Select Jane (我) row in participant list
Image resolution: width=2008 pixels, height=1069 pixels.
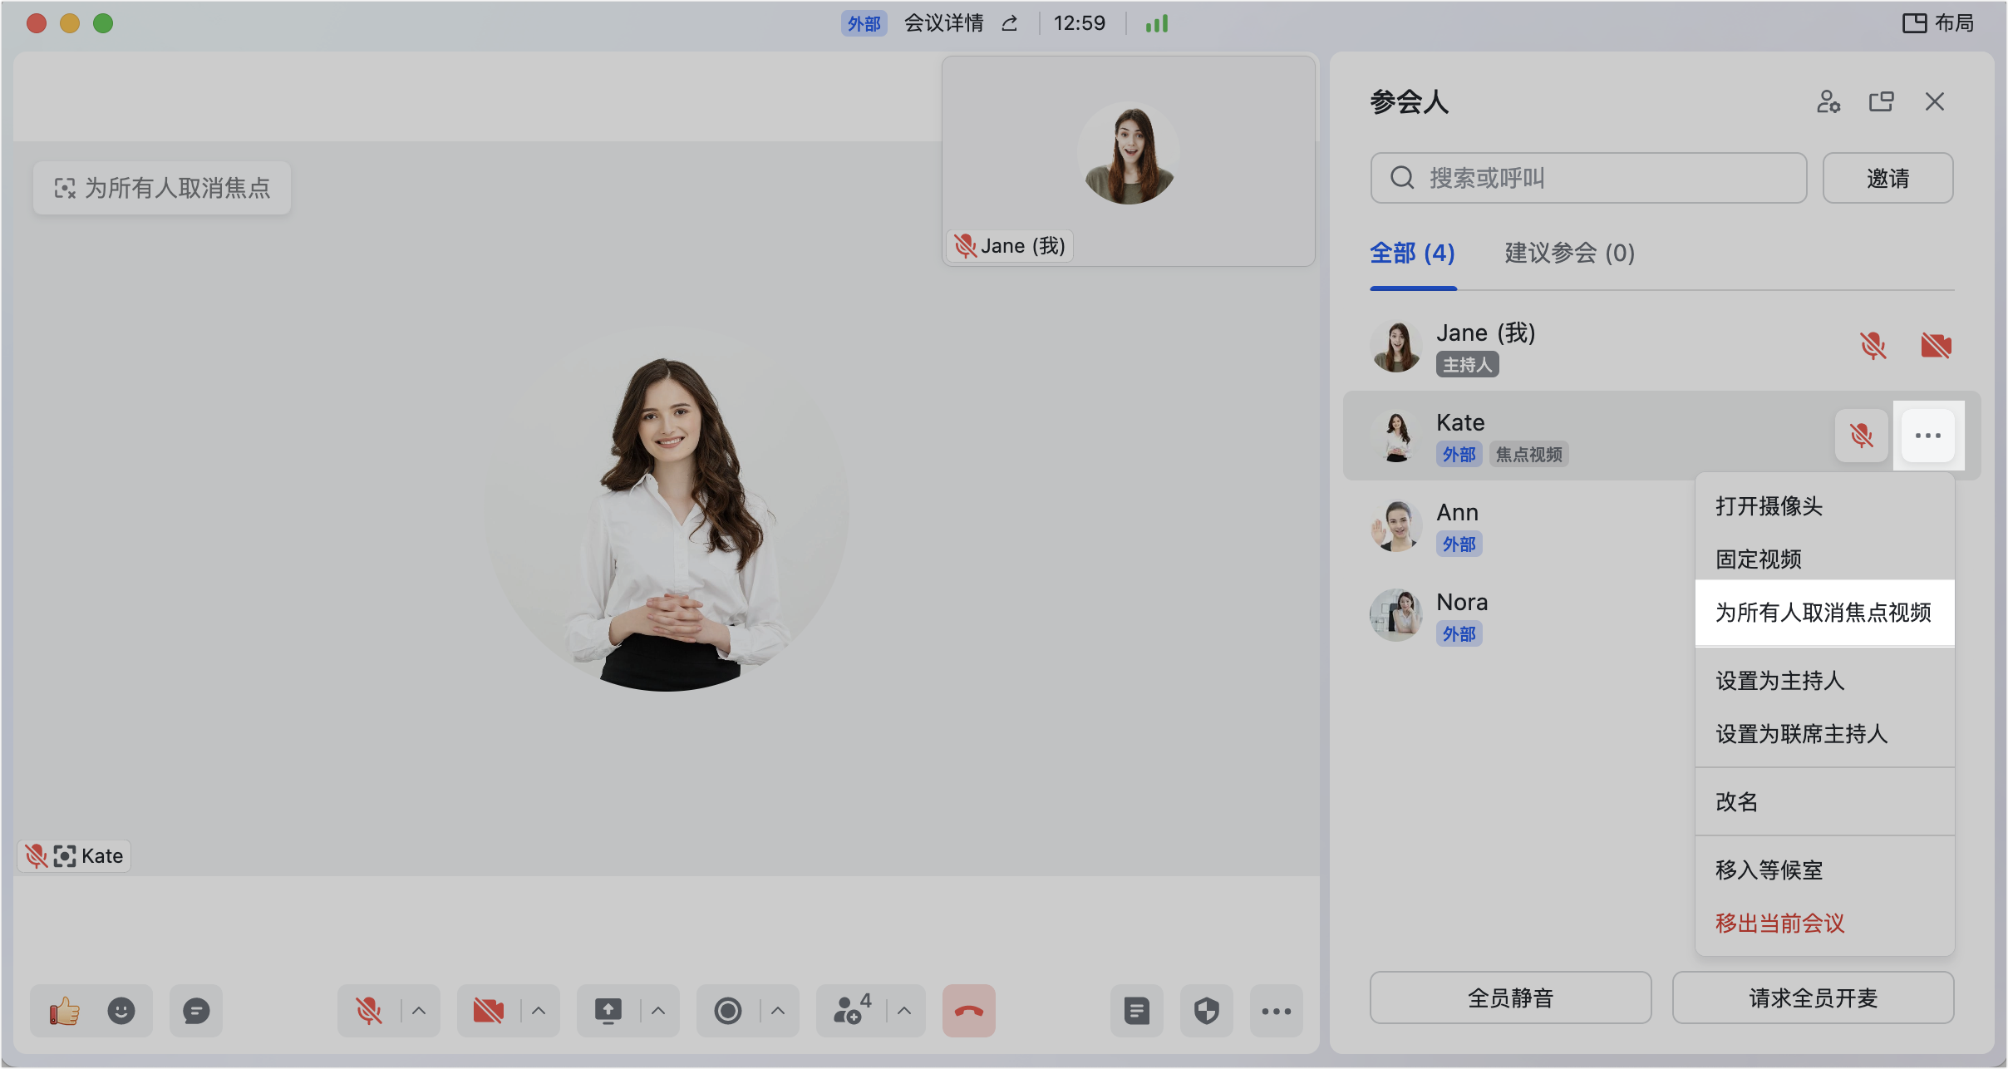(1662, 346)
